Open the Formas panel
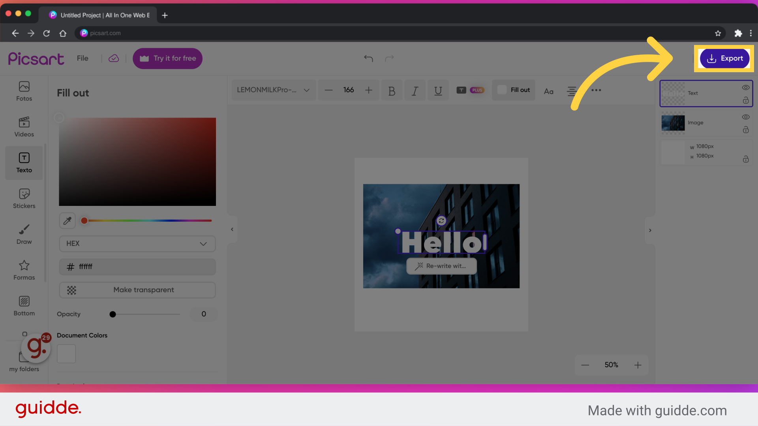Image resolution: width=758 pixels, height=426 pixels. point(24,270)
